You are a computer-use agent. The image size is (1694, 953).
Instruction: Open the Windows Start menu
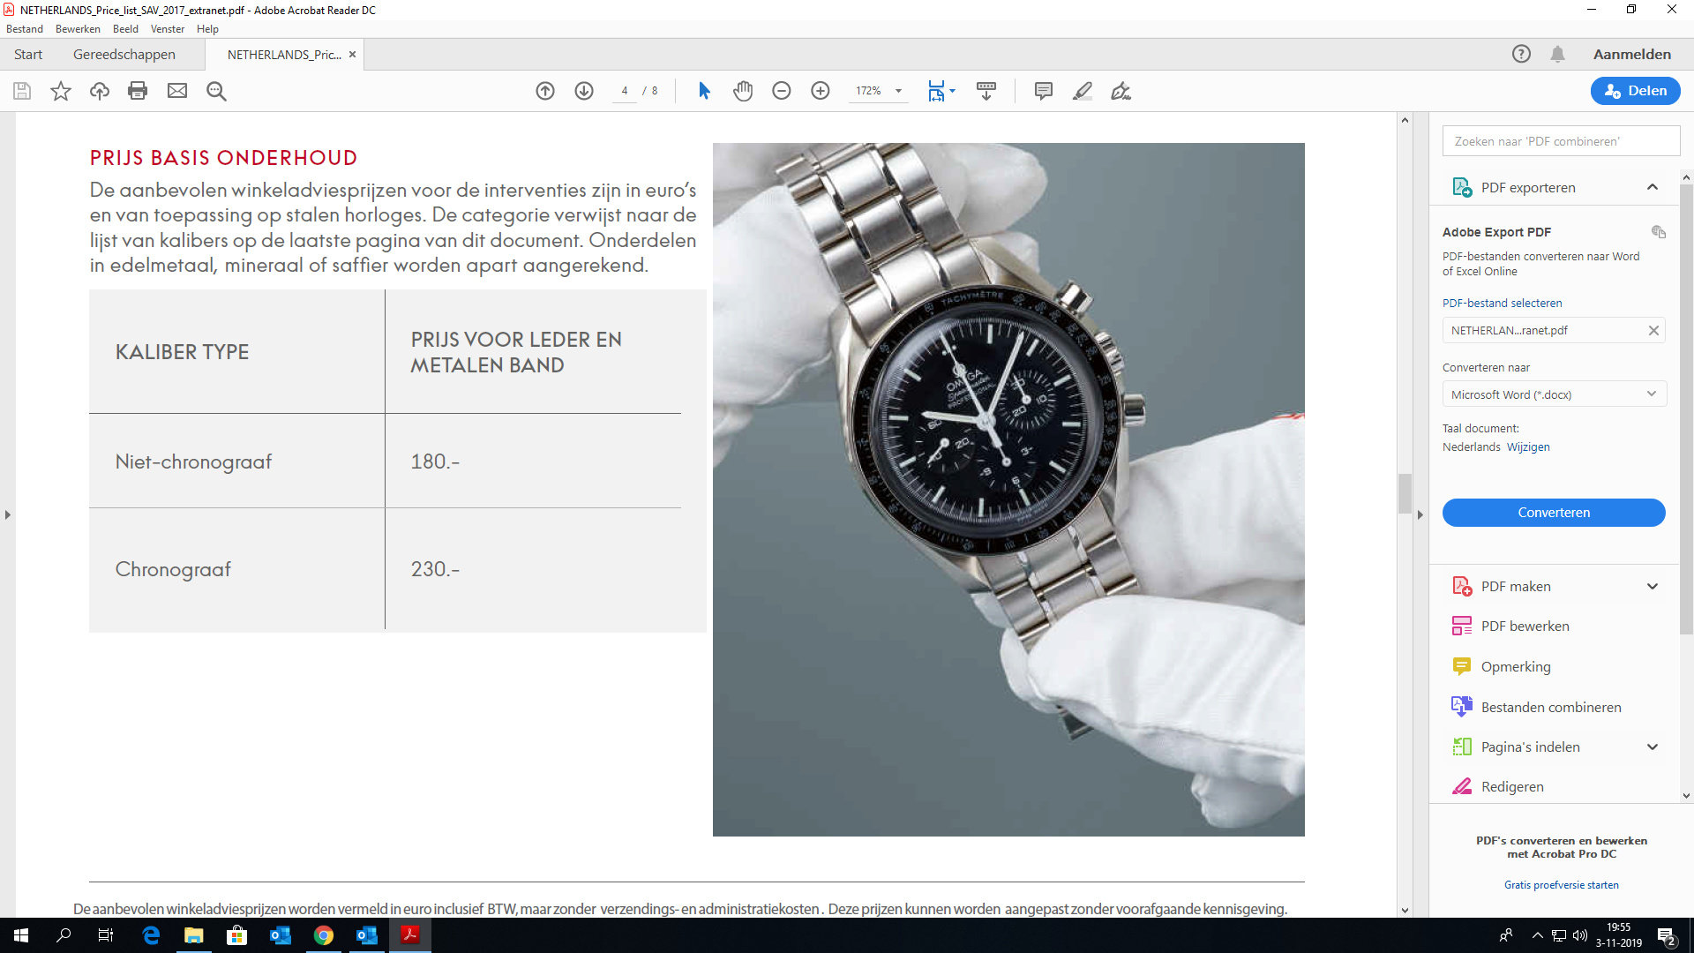click(x=21, y=935)
